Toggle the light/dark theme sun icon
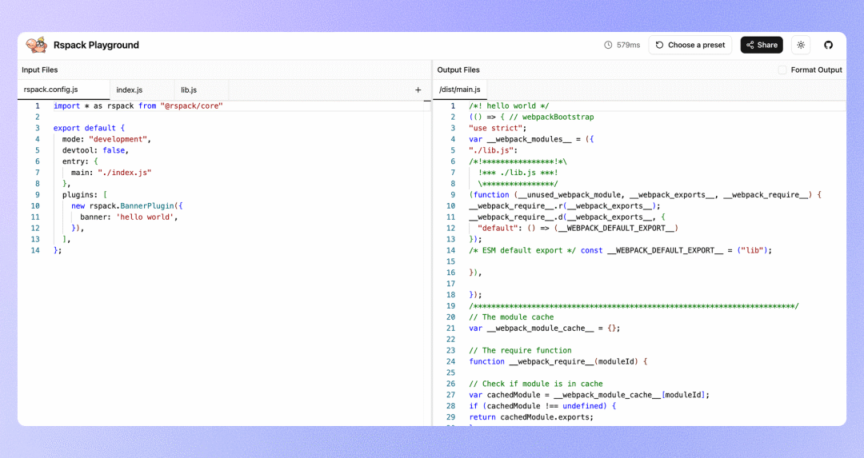 click(801, 45)
